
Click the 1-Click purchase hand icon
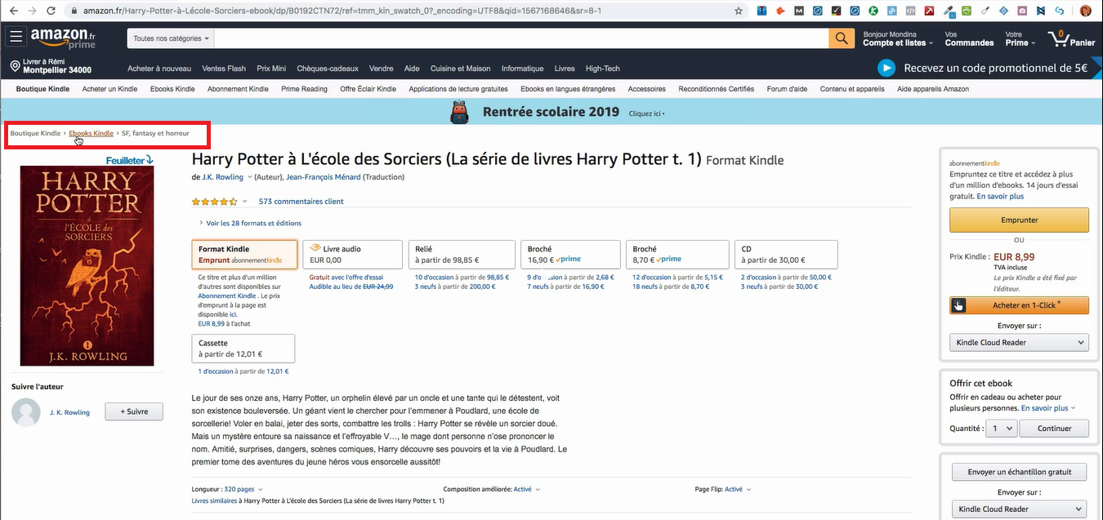click(x=959, y=305)
